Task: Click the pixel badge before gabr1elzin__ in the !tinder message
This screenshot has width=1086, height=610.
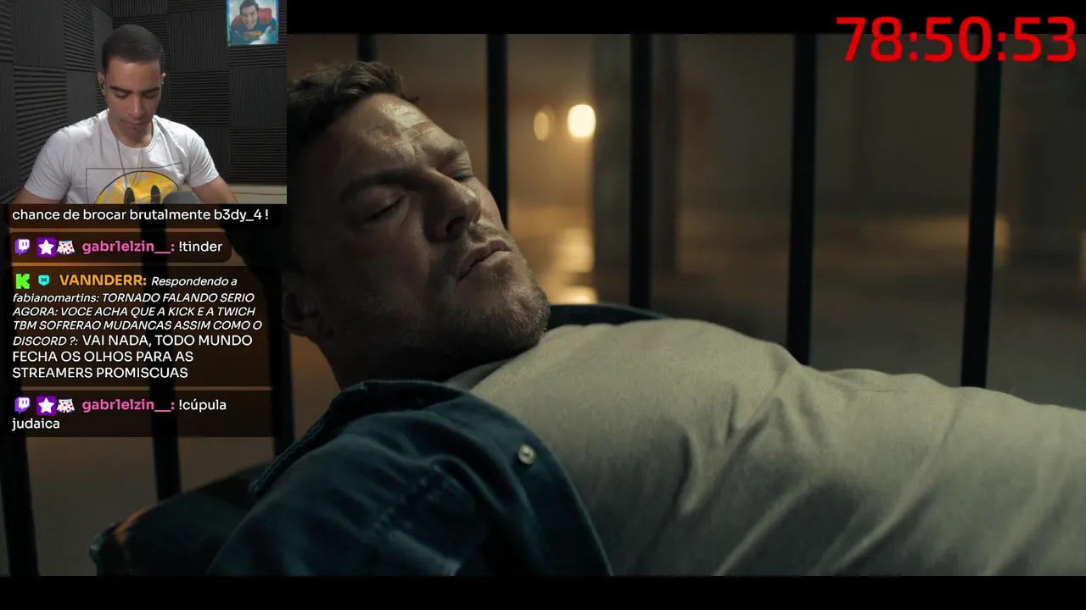Action: click(x=66, y=247)
